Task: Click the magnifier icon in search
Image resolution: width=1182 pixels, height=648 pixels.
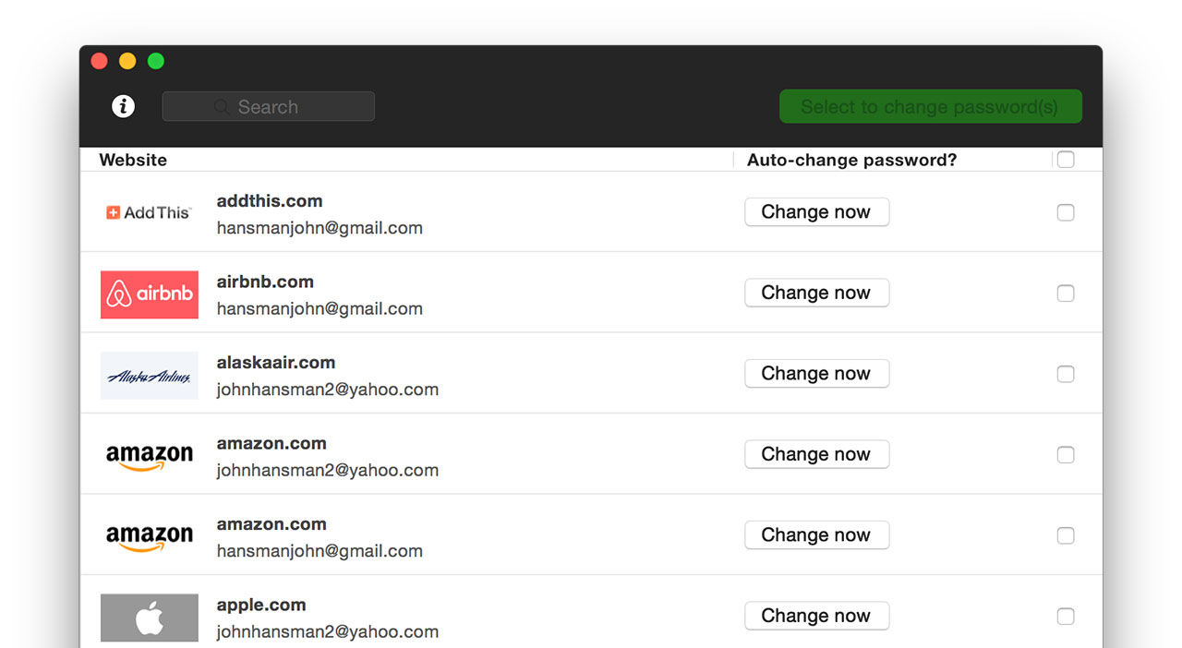Action: tap(222, 107)
